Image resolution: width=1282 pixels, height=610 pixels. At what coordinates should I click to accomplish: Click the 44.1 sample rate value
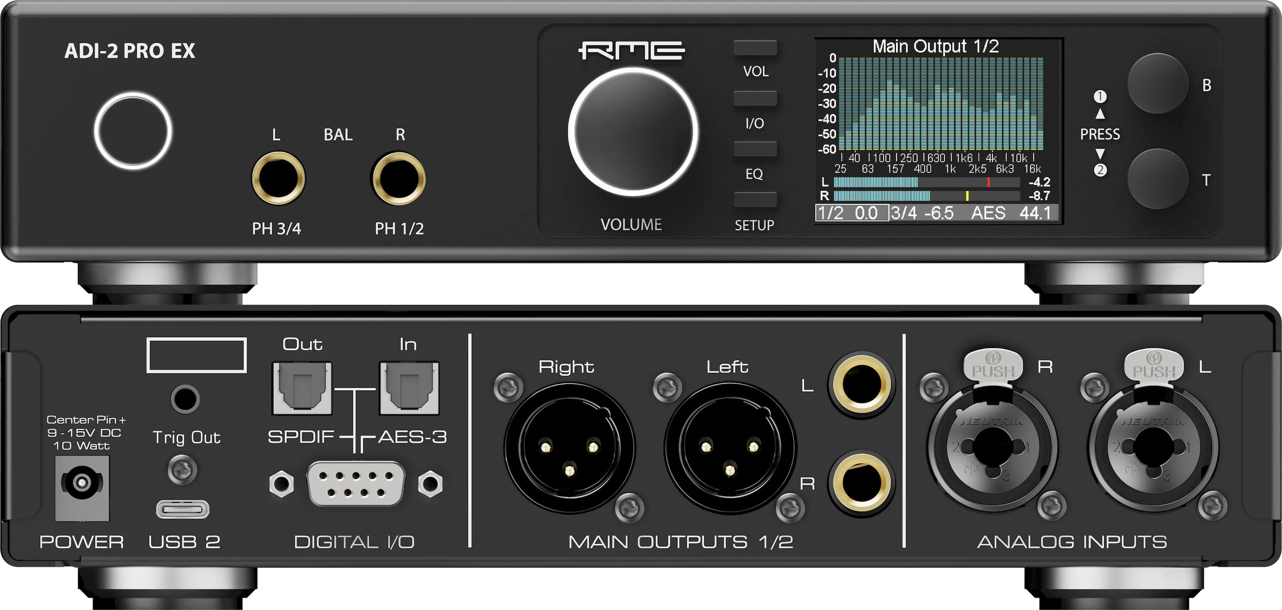pos(1035,213)
